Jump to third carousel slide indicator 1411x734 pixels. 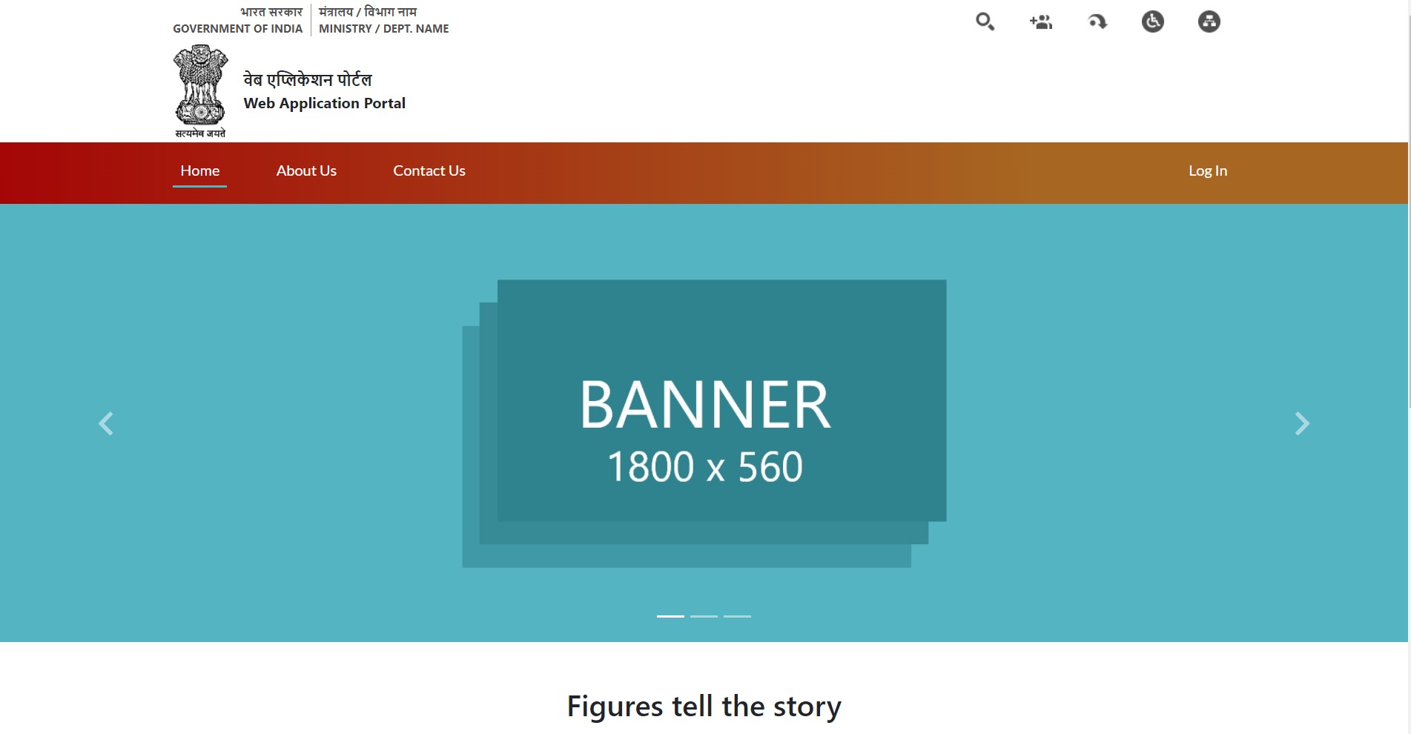[737, 616]
